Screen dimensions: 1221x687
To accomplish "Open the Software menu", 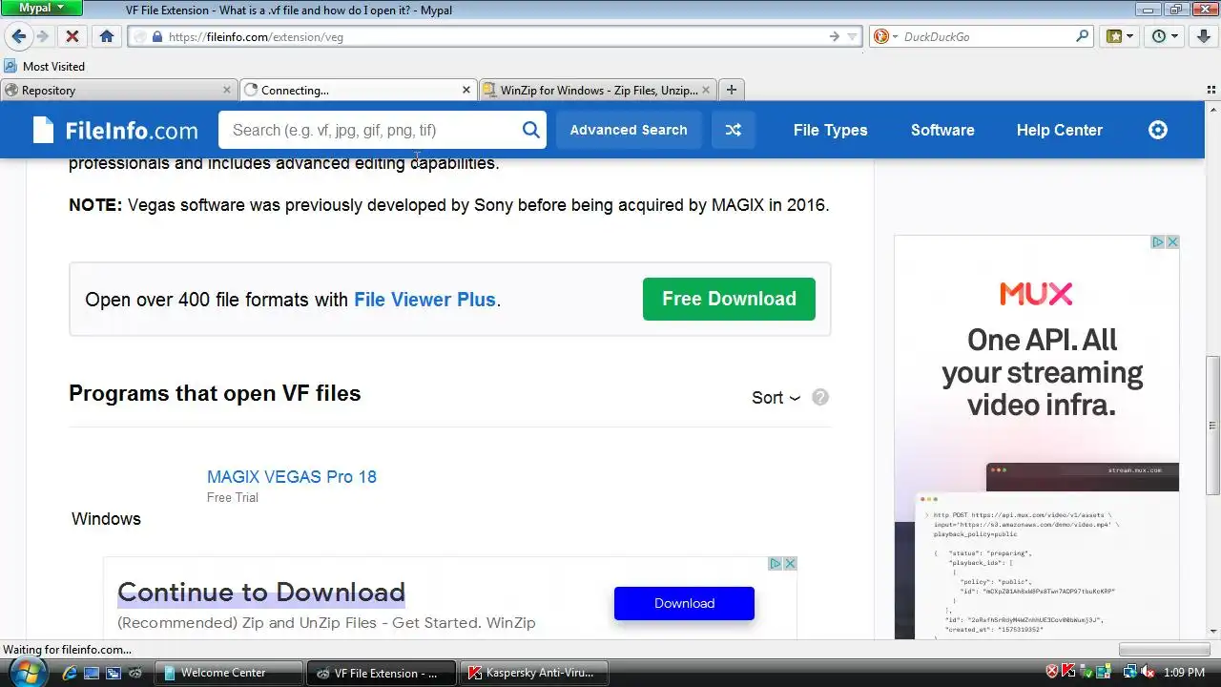I will 942,130.
